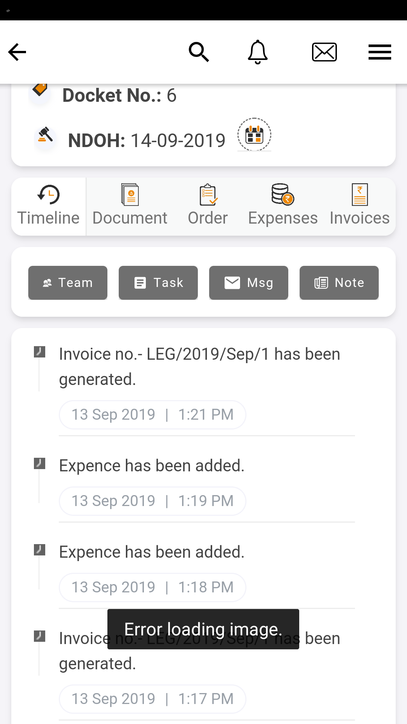Switch to the Timeline tab

[49, 206]
